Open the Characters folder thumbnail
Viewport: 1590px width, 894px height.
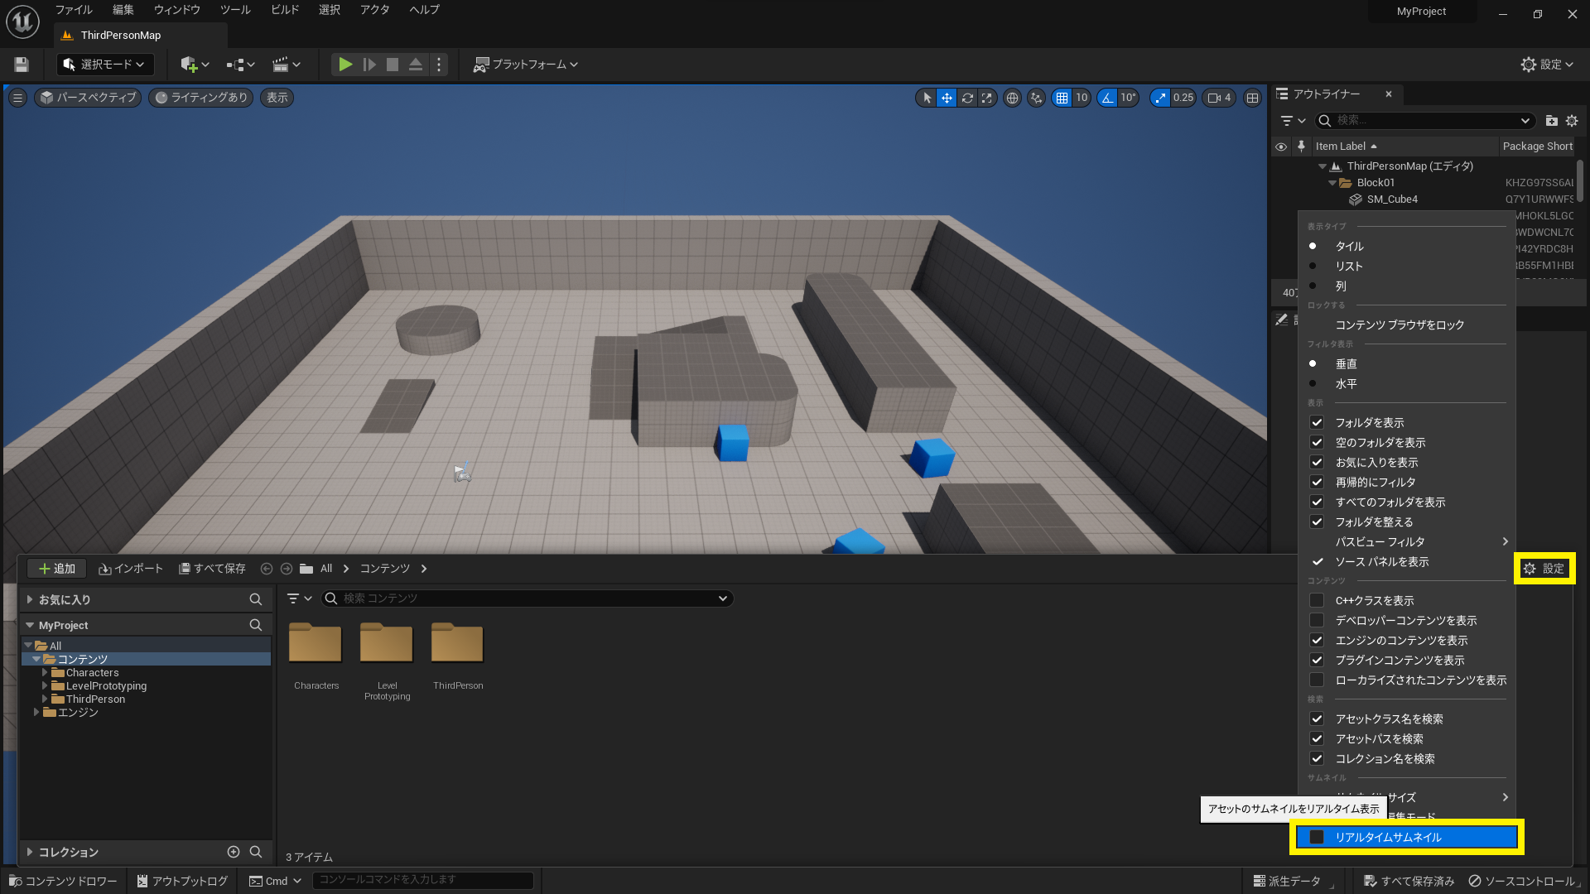tap(316, 643)
